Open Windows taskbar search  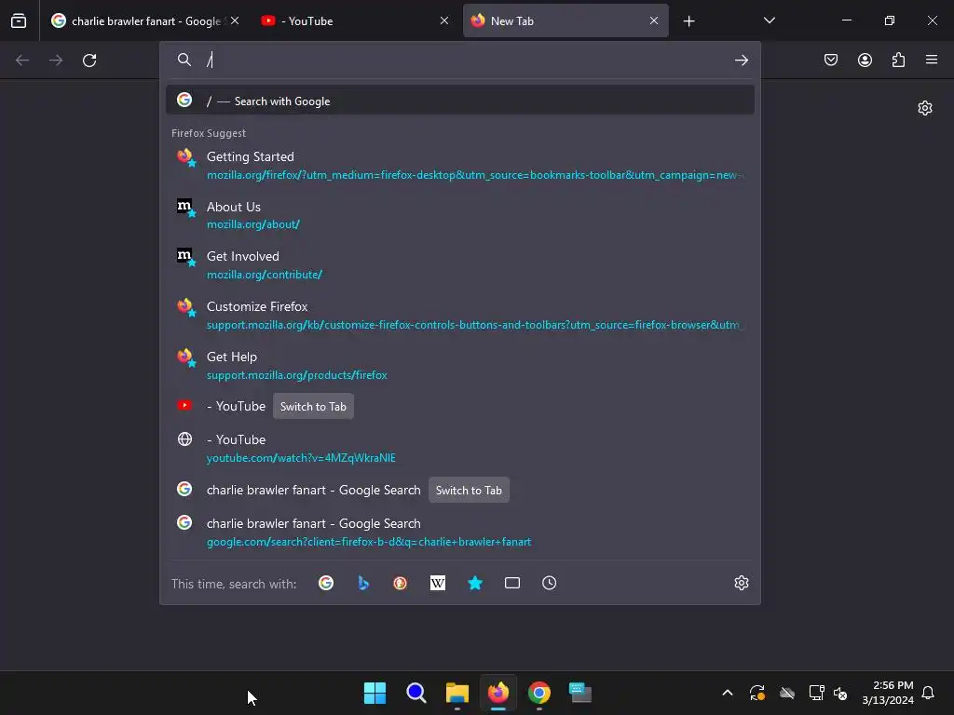[x=416, y=693]
